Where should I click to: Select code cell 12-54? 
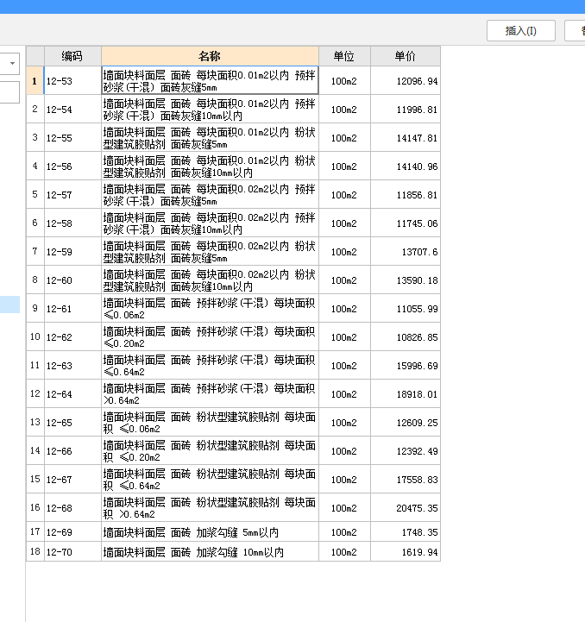click(x=72, y=109)
